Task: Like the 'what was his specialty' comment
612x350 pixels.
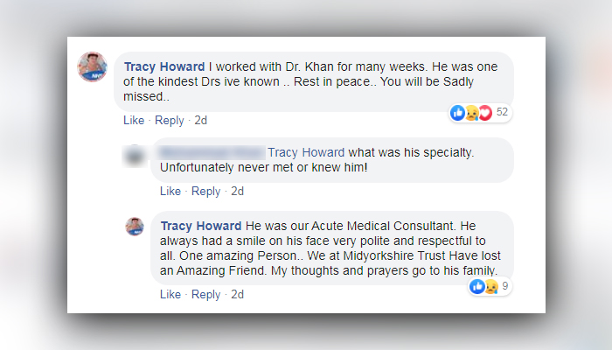Action: pyautogui.click(x=170, y=191)
